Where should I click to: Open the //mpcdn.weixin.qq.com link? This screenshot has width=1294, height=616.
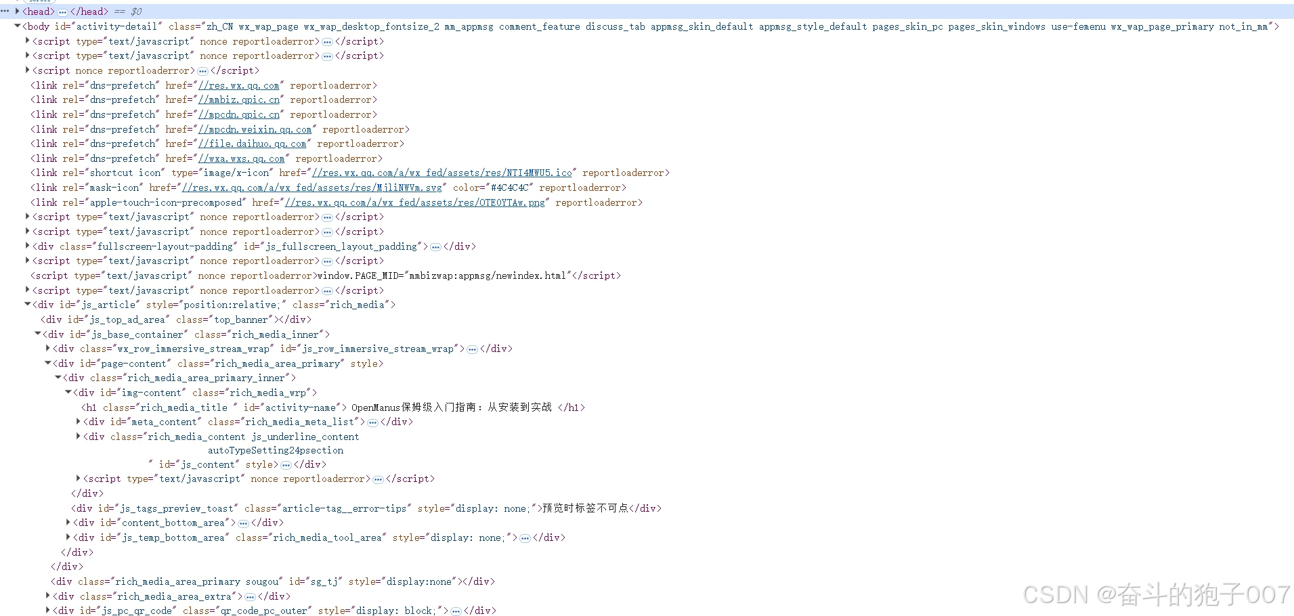pyautogui.click(x=255, y=129)
